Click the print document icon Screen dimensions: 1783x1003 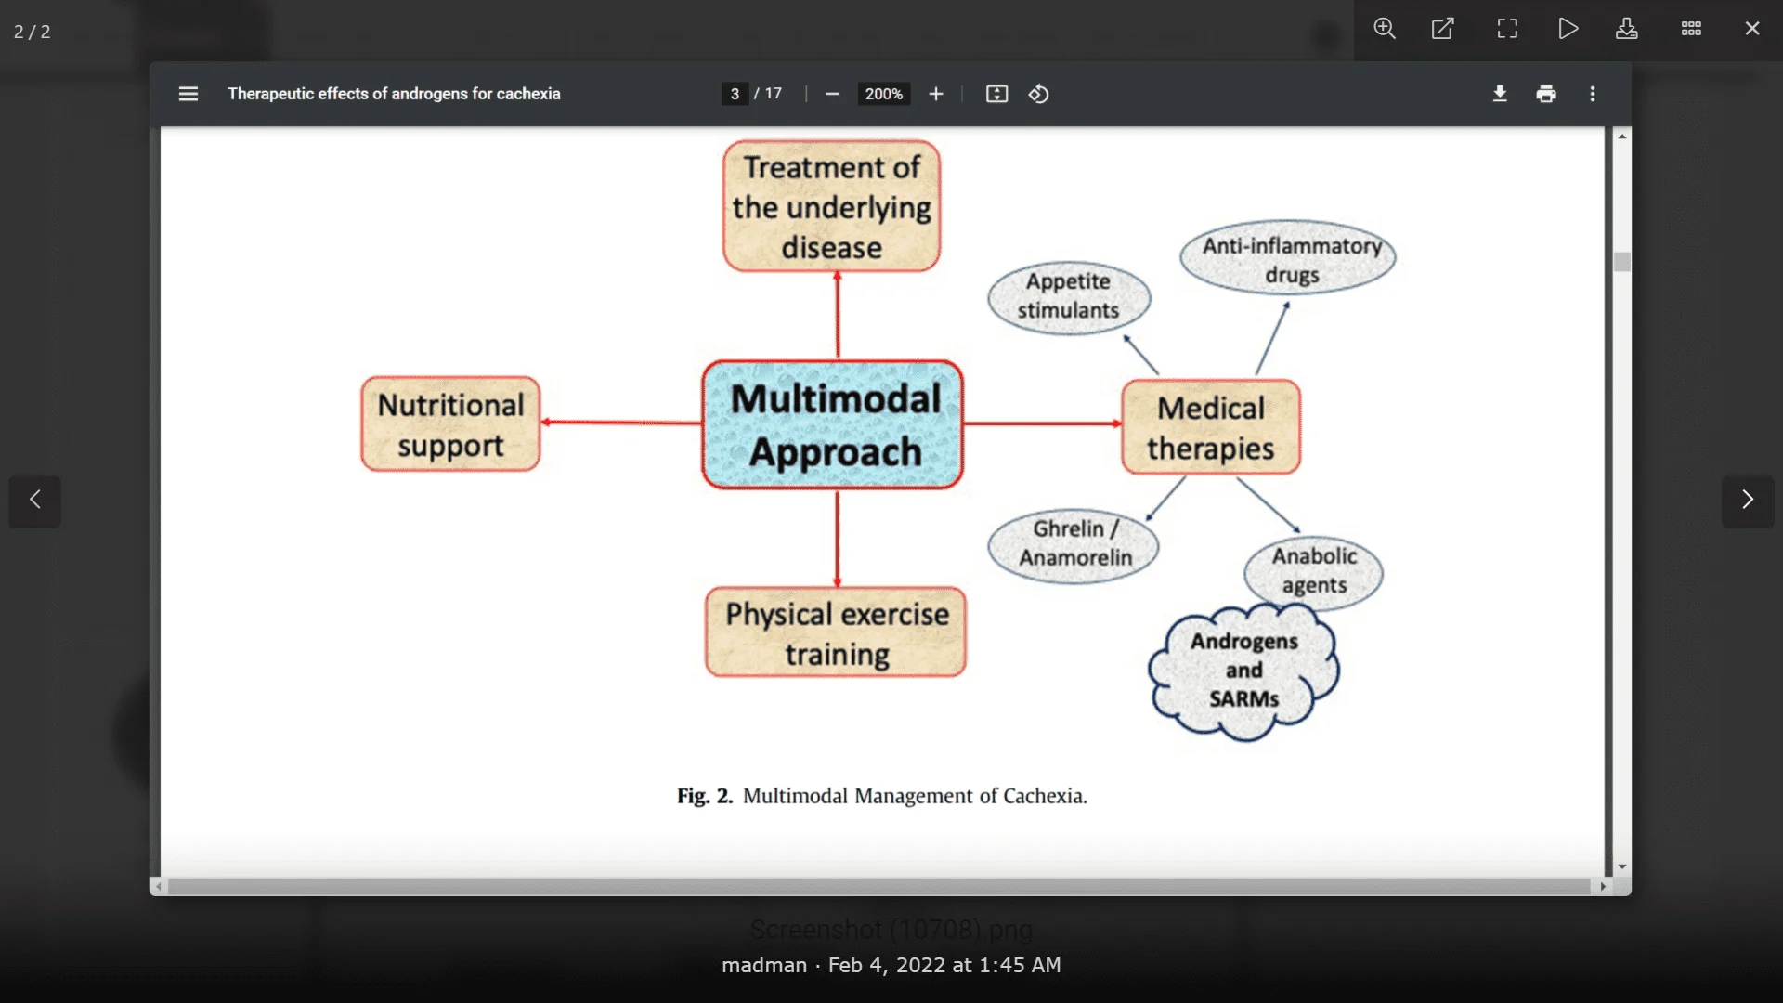tap(1545, 93)
